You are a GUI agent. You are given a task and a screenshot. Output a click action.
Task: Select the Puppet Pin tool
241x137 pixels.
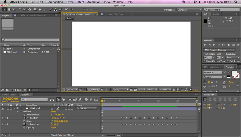(72, 10)
